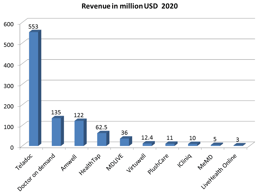Click the data label '5'
The image size is (262, 196).
215,139
